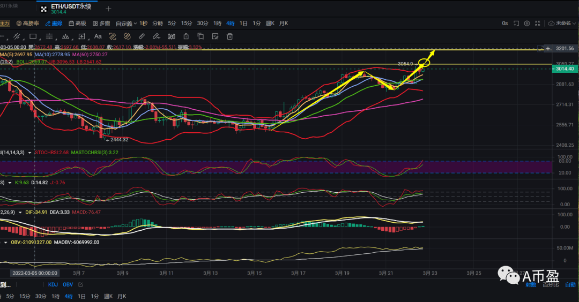Select the orange ruler measure tool
579x302 pixels.
pos(113,36)
